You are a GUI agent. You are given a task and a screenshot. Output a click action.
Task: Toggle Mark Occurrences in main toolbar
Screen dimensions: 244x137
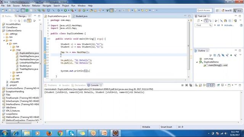[112, 10]
